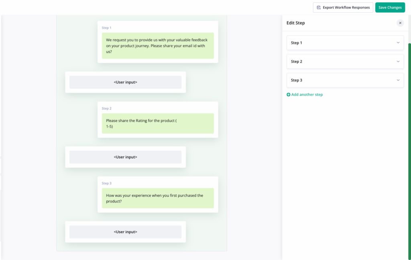Select Add another step

point(307,94)
